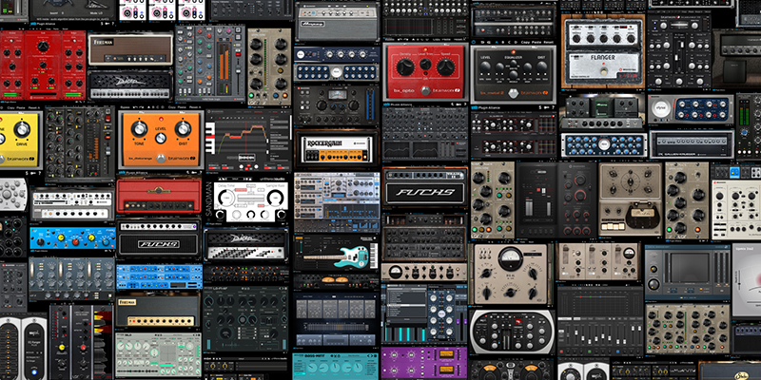Click the large VU meter on the cream compressor
The height and width of the screenshot is (380, 761).
(510, 256)
